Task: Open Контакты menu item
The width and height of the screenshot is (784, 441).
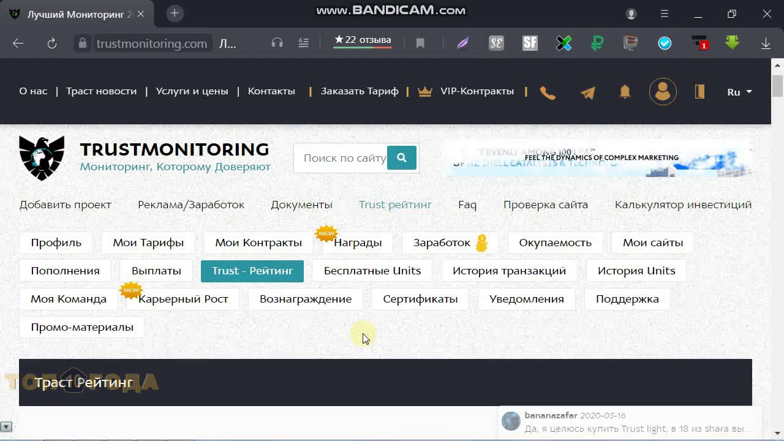Action: [271, 91]
